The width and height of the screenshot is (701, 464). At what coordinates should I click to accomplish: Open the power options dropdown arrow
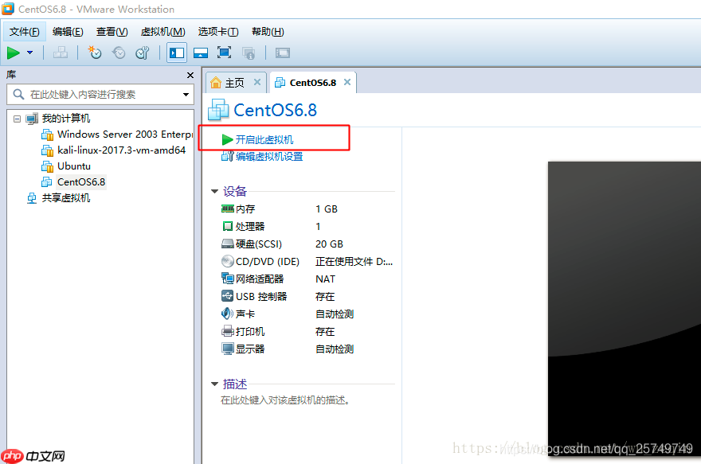point(30,53)
